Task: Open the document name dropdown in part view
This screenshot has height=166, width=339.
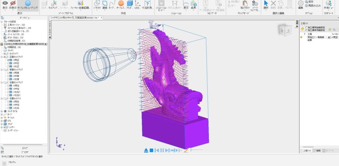Action: click(45, 44)
